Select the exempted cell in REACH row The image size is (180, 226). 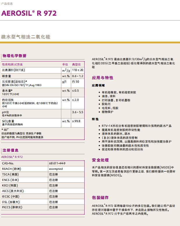click(x=56, y=169)
